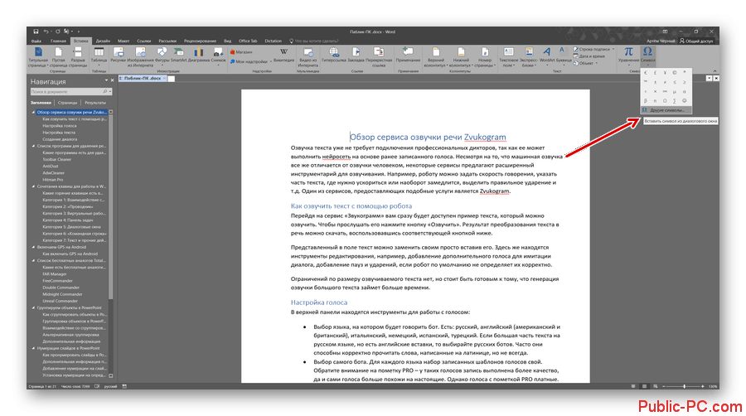Collapse the 'Обзор сервиса озвучки речи' heading
The image size is (746, 416).
pos(33,112)
